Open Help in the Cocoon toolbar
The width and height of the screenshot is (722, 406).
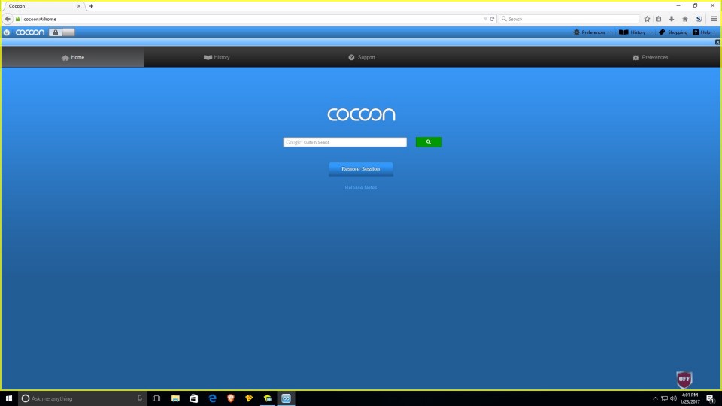(x=702, y=32)
